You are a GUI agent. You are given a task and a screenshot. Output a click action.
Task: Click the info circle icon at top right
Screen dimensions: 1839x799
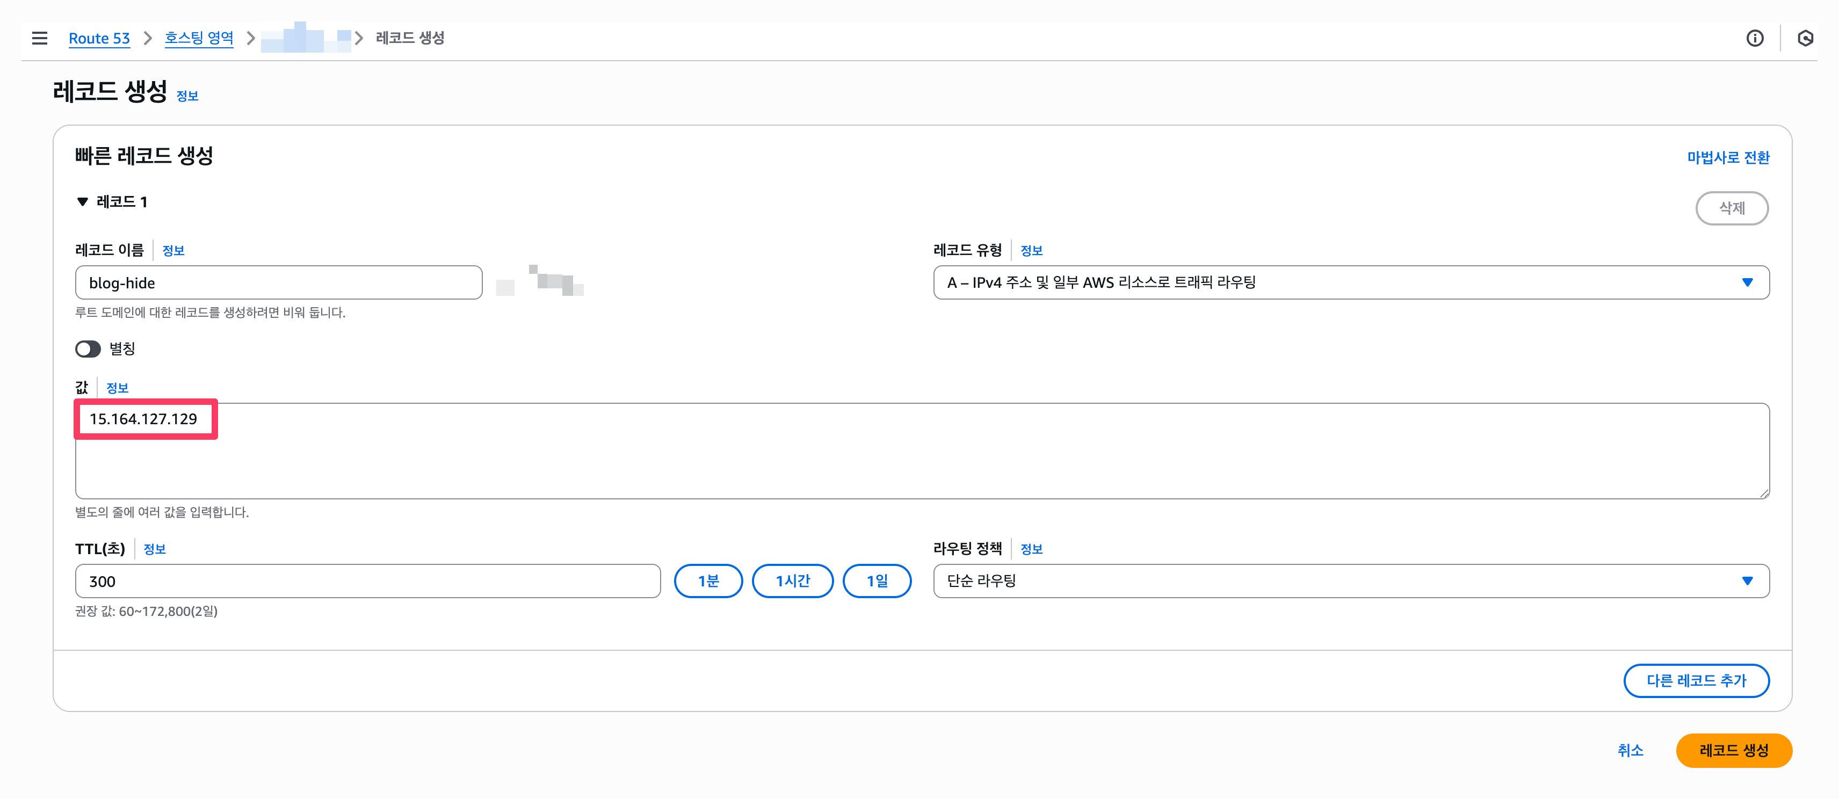click(x=1754, y=38)
